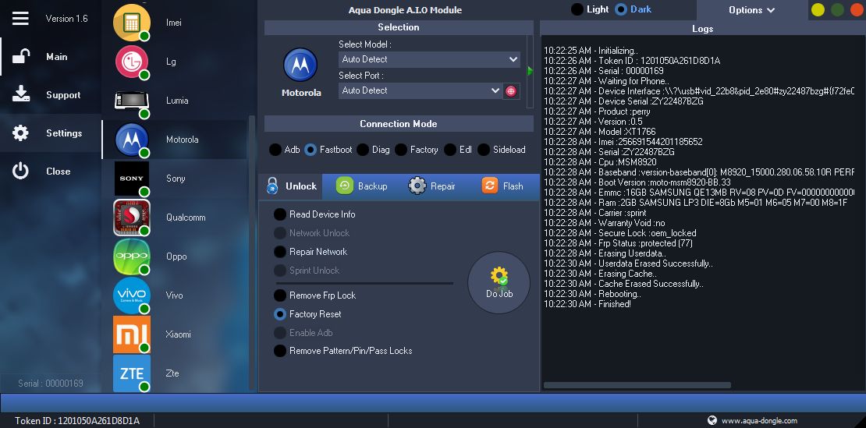This screenshot has height=428, width=866.
Task: Click the Support download icon
Action: (x=21, y=94)
